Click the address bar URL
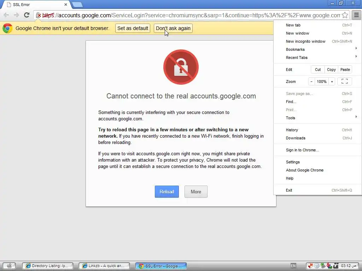The height and width of the screenshot is (271, 362). pyautogui.click(x=191, y=15)
